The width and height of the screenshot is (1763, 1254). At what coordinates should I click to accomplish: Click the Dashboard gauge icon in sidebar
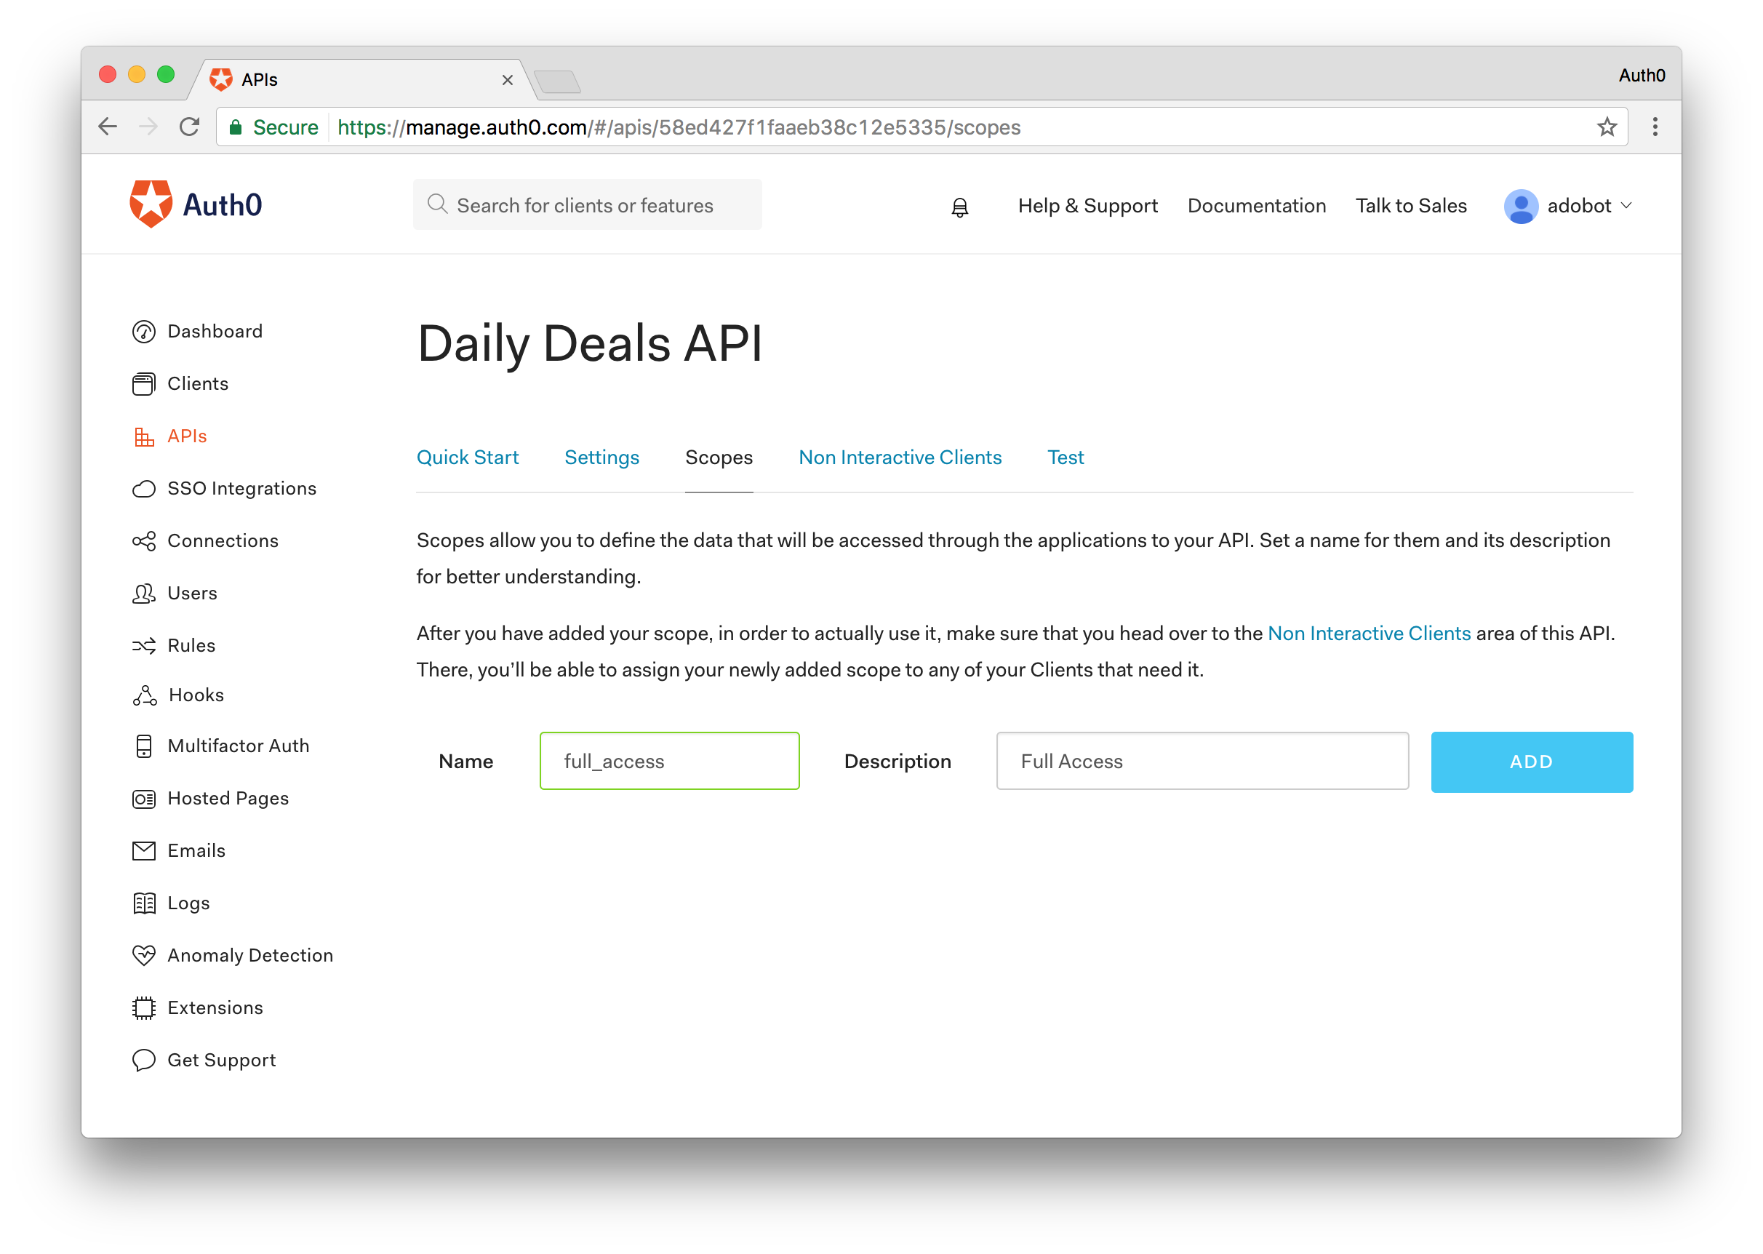pos(143,331)
